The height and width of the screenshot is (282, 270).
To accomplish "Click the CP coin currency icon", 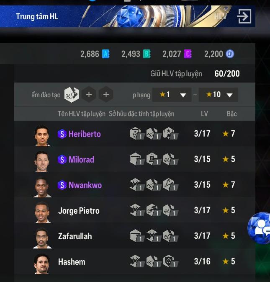I will pos(230,54).
